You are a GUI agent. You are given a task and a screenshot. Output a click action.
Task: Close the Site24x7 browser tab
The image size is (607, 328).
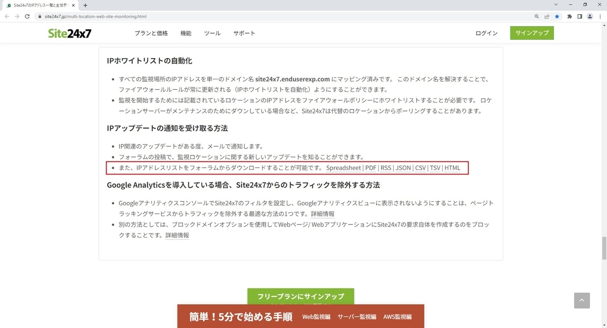[x=74, y=5]
